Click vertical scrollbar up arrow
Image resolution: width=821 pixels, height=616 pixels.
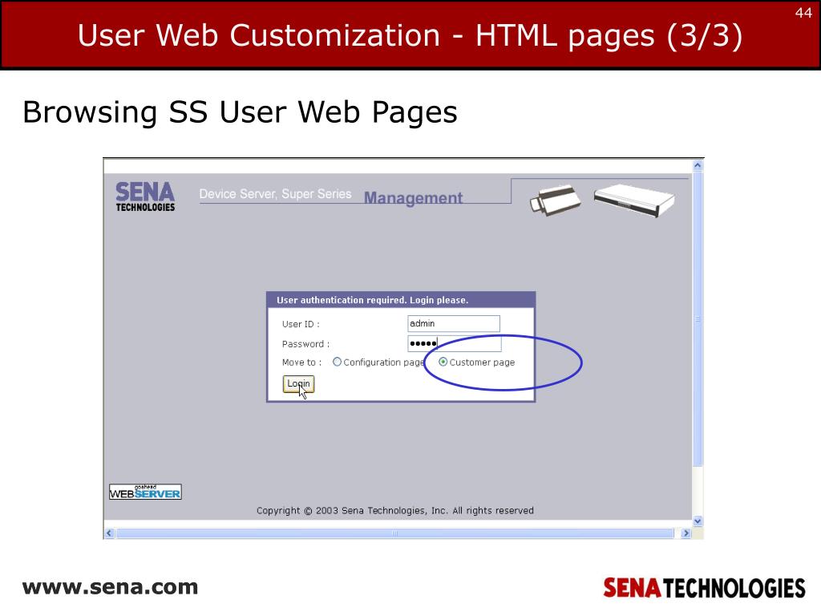coord(698,165)
